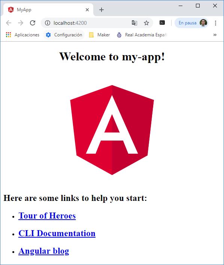Open the Angular blog link
Screen dimensions: 224x265
coord(44,251)
